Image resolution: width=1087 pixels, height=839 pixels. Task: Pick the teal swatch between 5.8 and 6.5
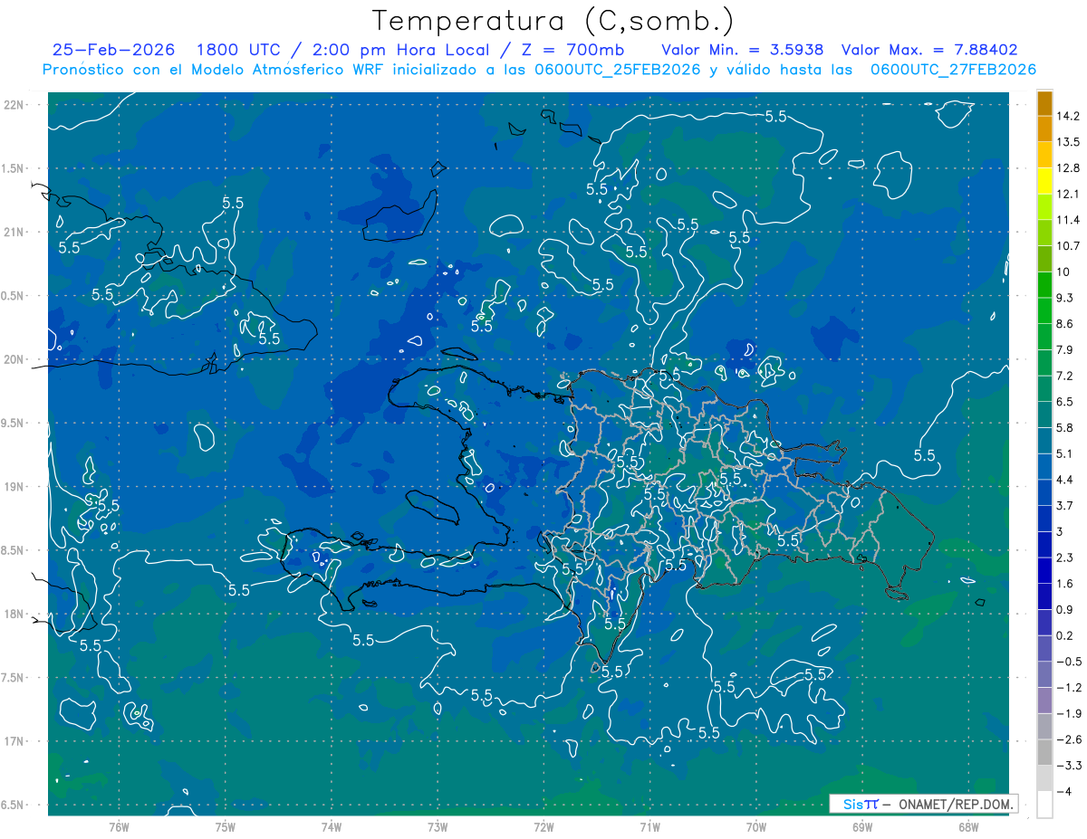click(x=1044, y=415)
